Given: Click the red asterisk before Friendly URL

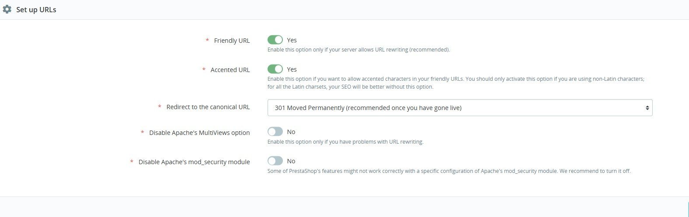Looking at the screenshot, I should [207, 40].
